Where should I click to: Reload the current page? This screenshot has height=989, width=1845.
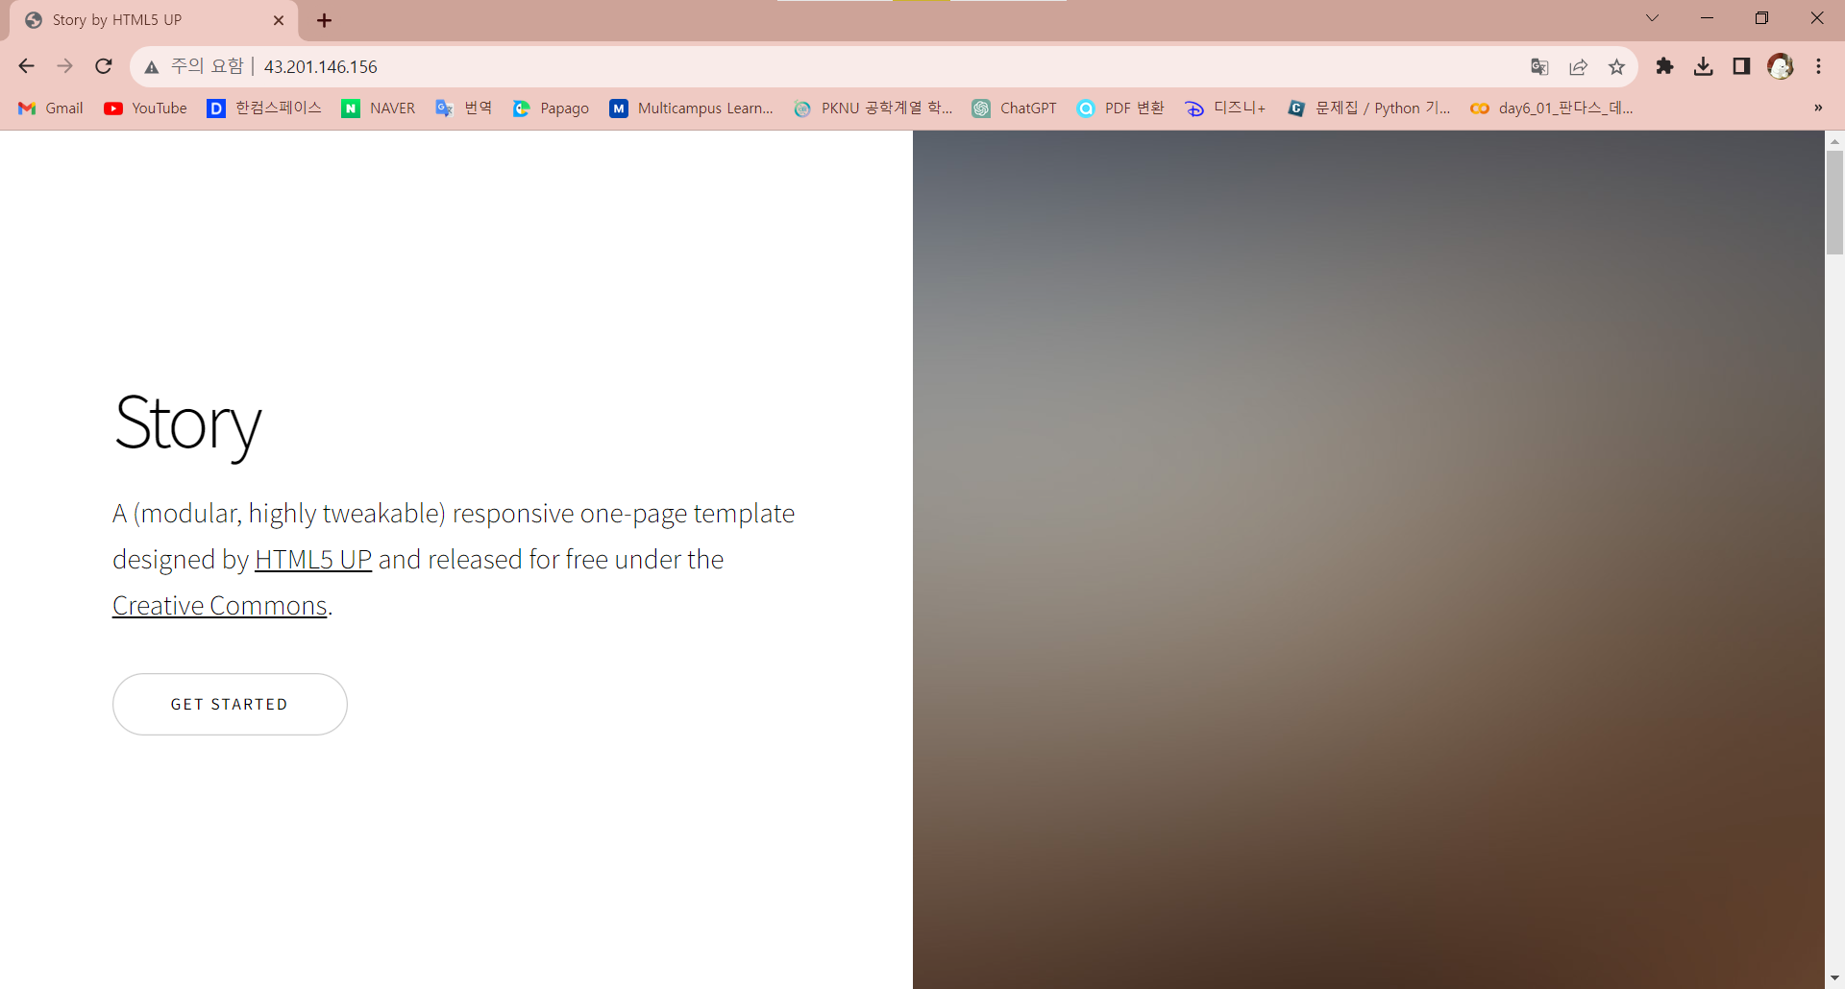pos(104,66)
